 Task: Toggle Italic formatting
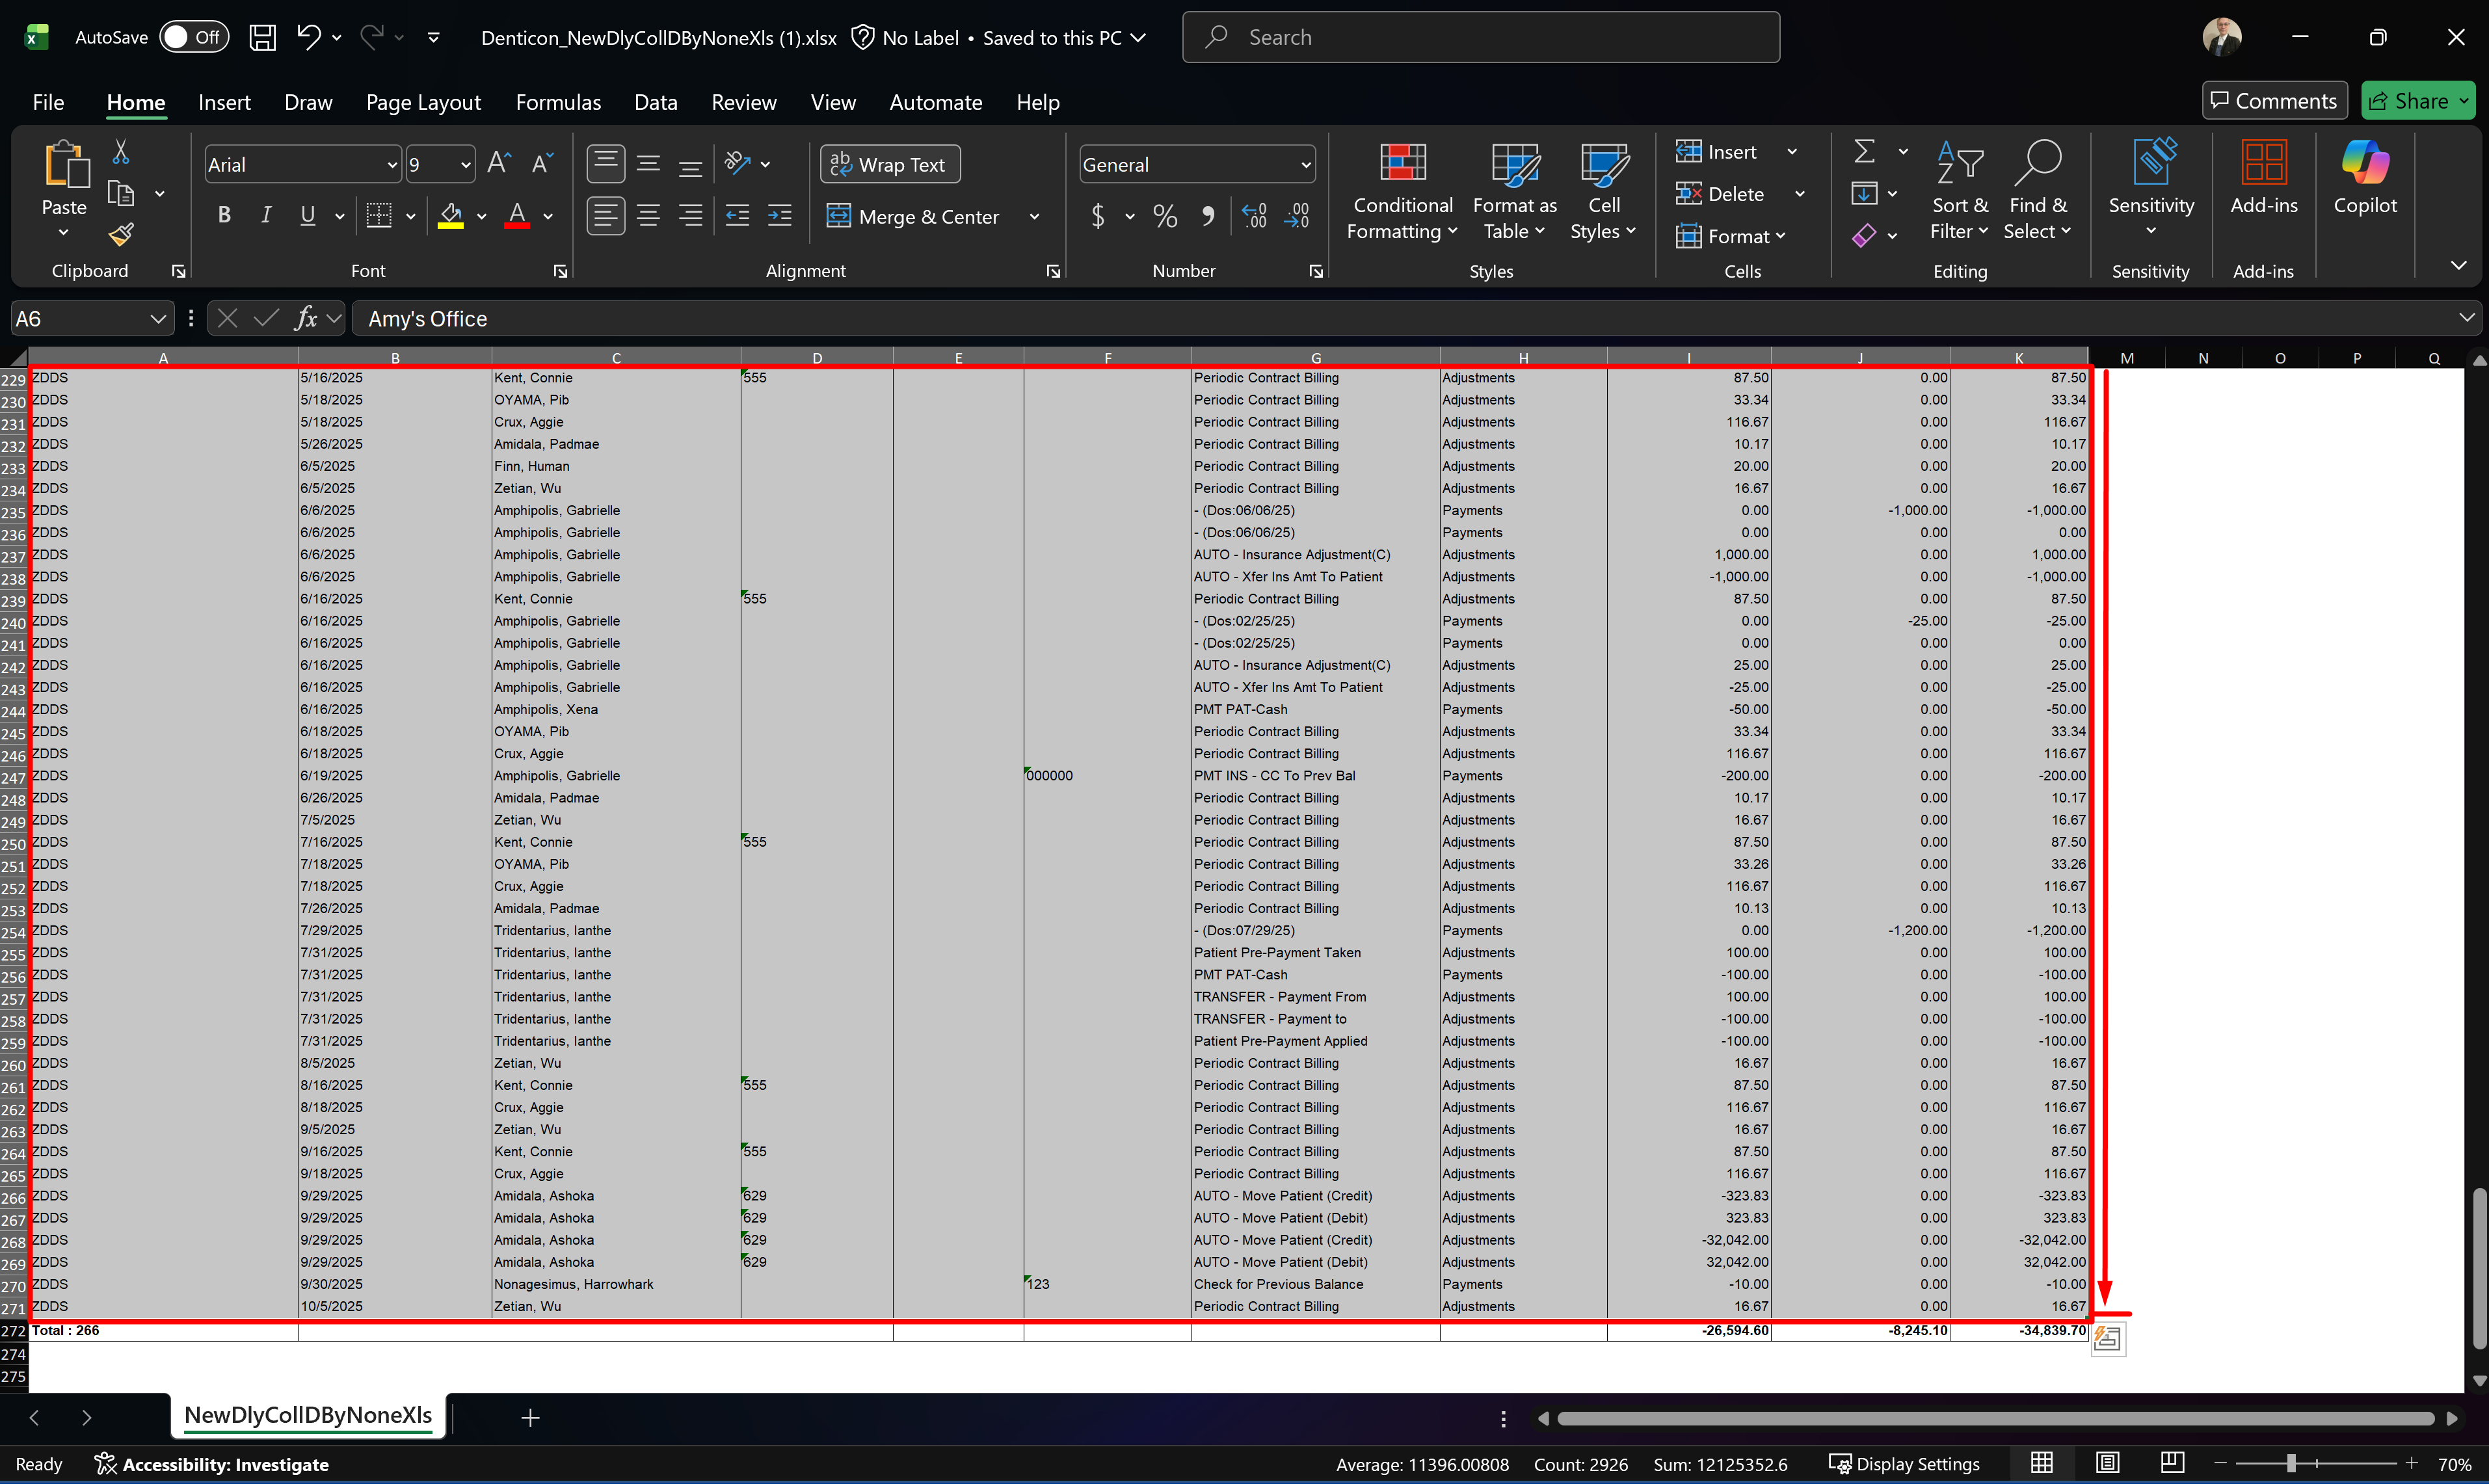[x=266, y=215]
